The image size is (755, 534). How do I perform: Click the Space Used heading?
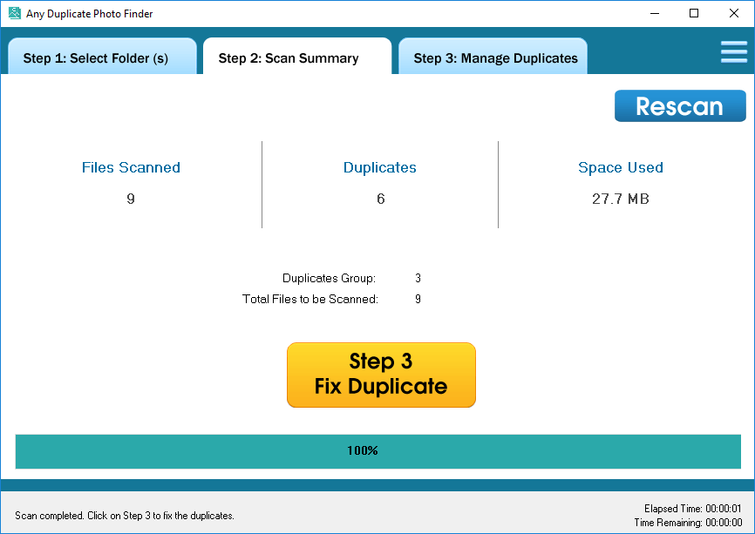[621, 167]
